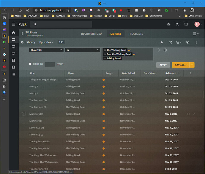The width and height of the screenshot is (205, 174).
Task: Remove Talking Dead filter tag
Action: tap(105, 58)
